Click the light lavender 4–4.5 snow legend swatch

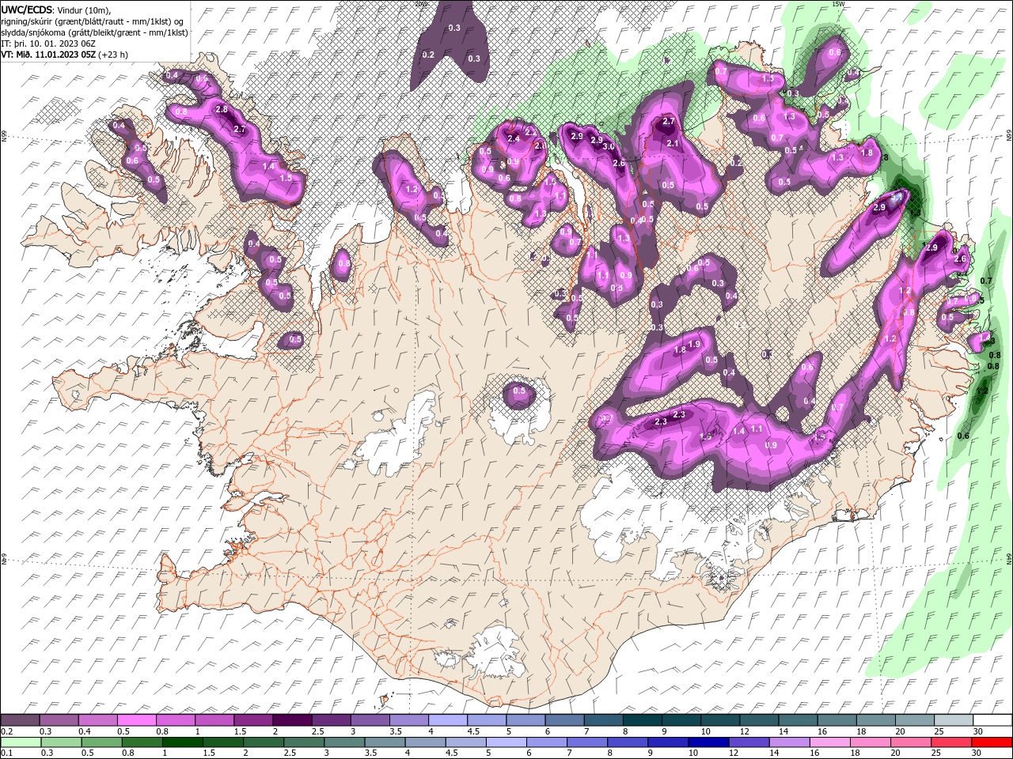coord(447,719)
